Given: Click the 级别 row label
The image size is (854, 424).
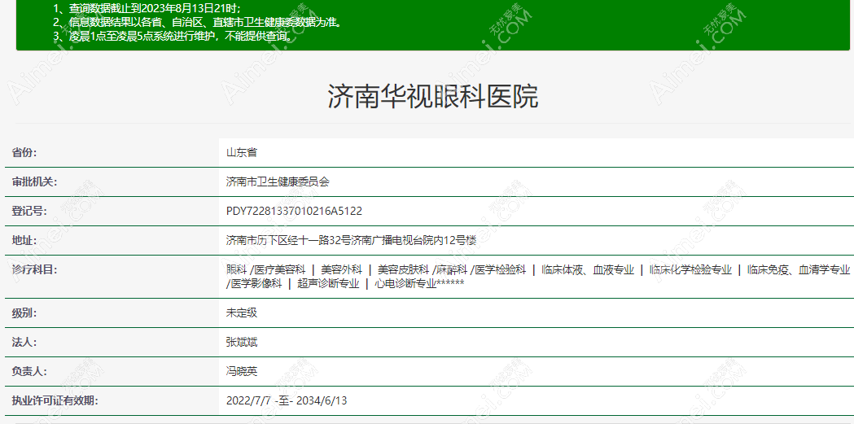Looking at the screenshot, I should [24, 313].
